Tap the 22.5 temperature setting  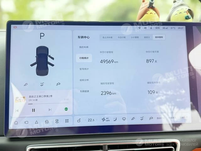pyautogui.click(x=91, y=120)
